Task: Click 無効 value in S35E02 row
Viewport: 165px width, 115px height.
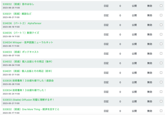Action: coord(150,6)
